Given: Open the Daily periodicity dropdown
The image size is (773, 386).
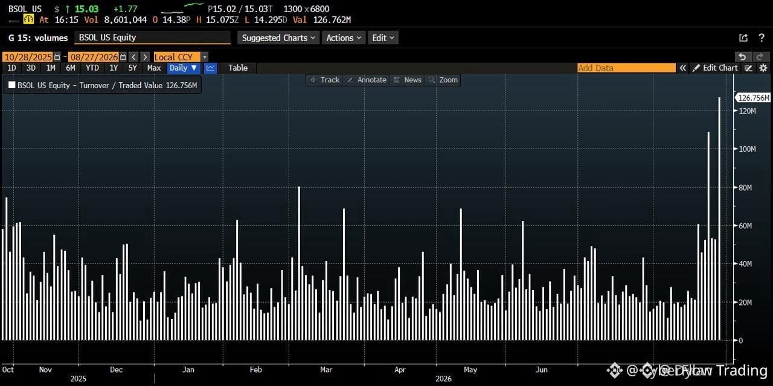Looking at the screenshot, I should [x=184, y=68].
